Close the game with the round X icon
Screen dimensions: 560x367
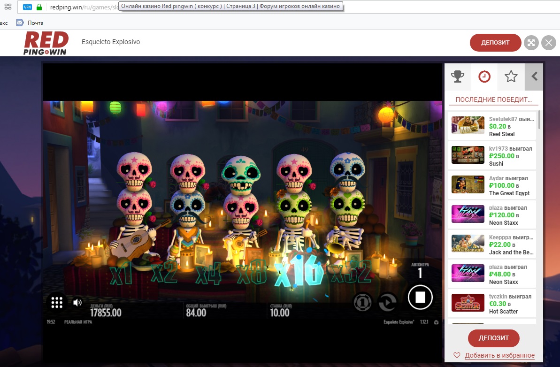click(549, 43)
